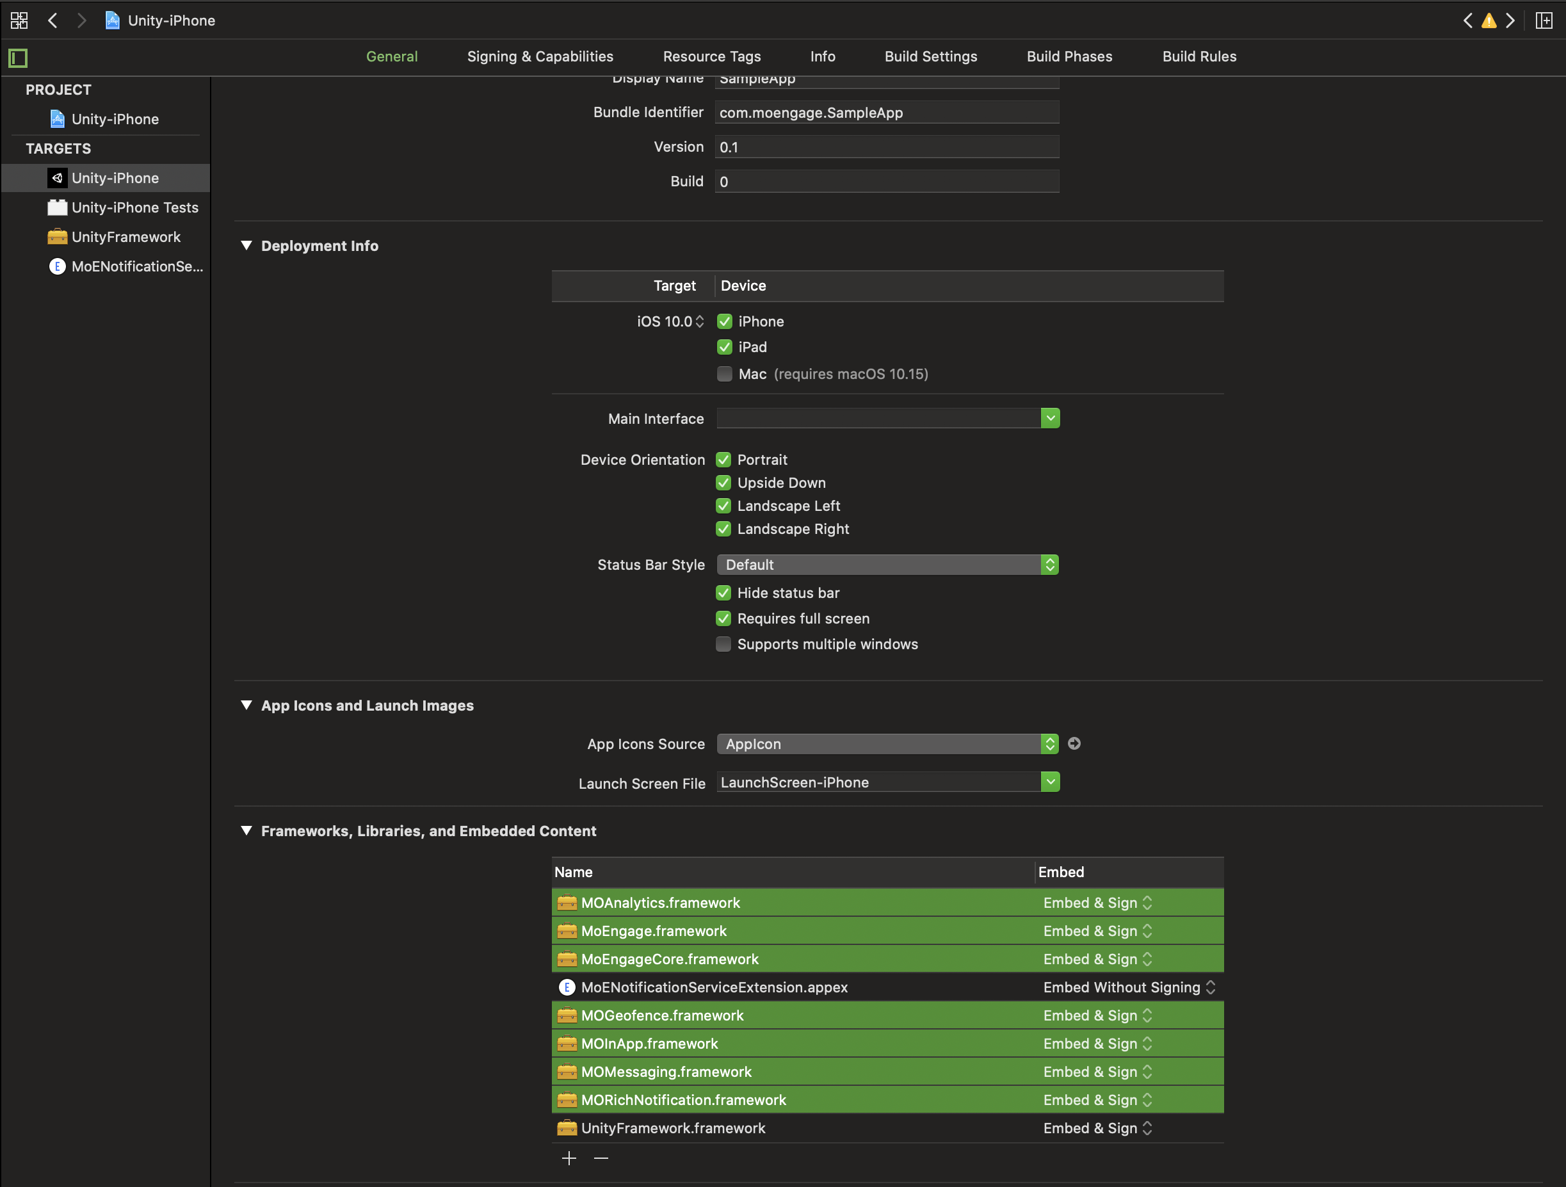This screenshot has height=1187, width=1566.
Task: Open the Info tab
Action: pos(823,56)
